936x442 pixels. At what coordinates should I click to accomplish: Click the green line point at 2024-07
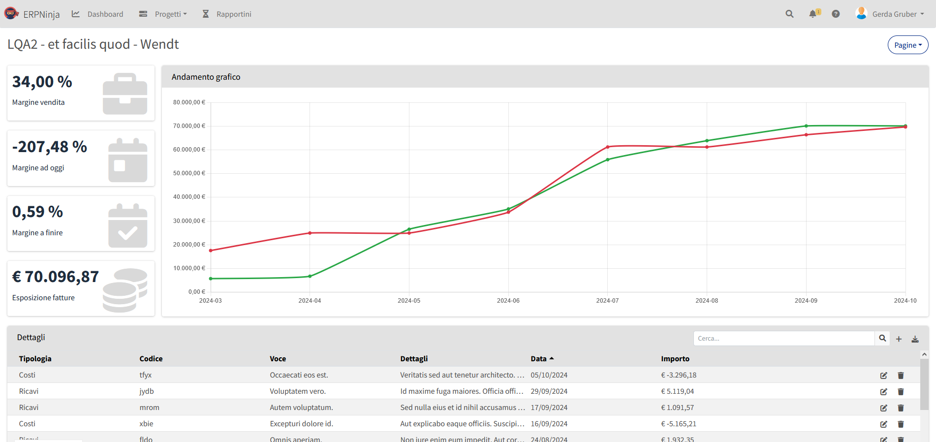point(608,159)
